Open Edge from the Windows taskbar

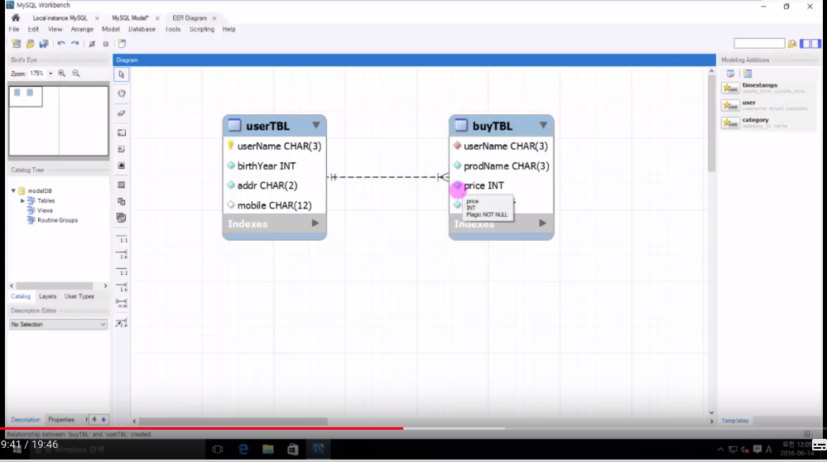coord(243,449)
